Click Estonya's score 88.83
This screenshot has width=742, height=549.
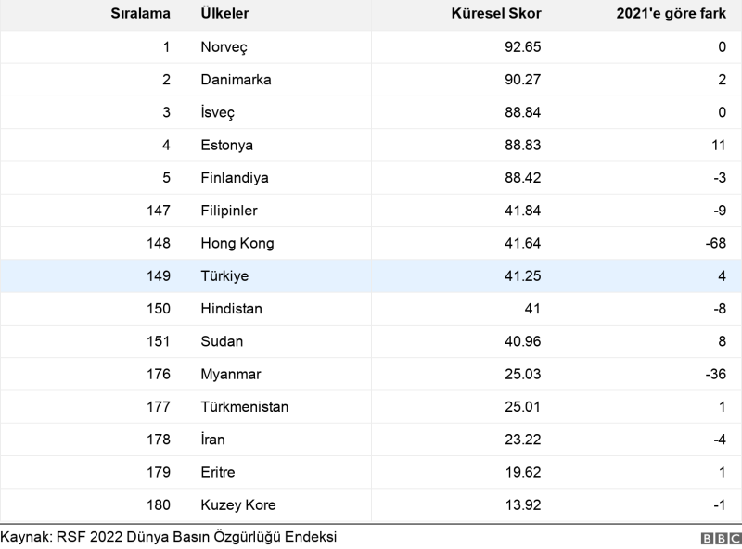522,146
